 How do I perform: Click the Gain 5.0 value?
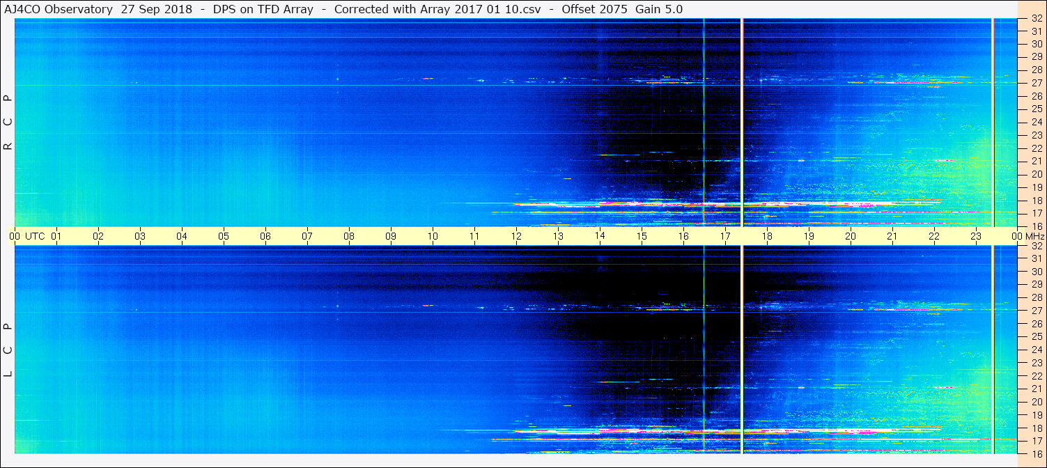658,9
